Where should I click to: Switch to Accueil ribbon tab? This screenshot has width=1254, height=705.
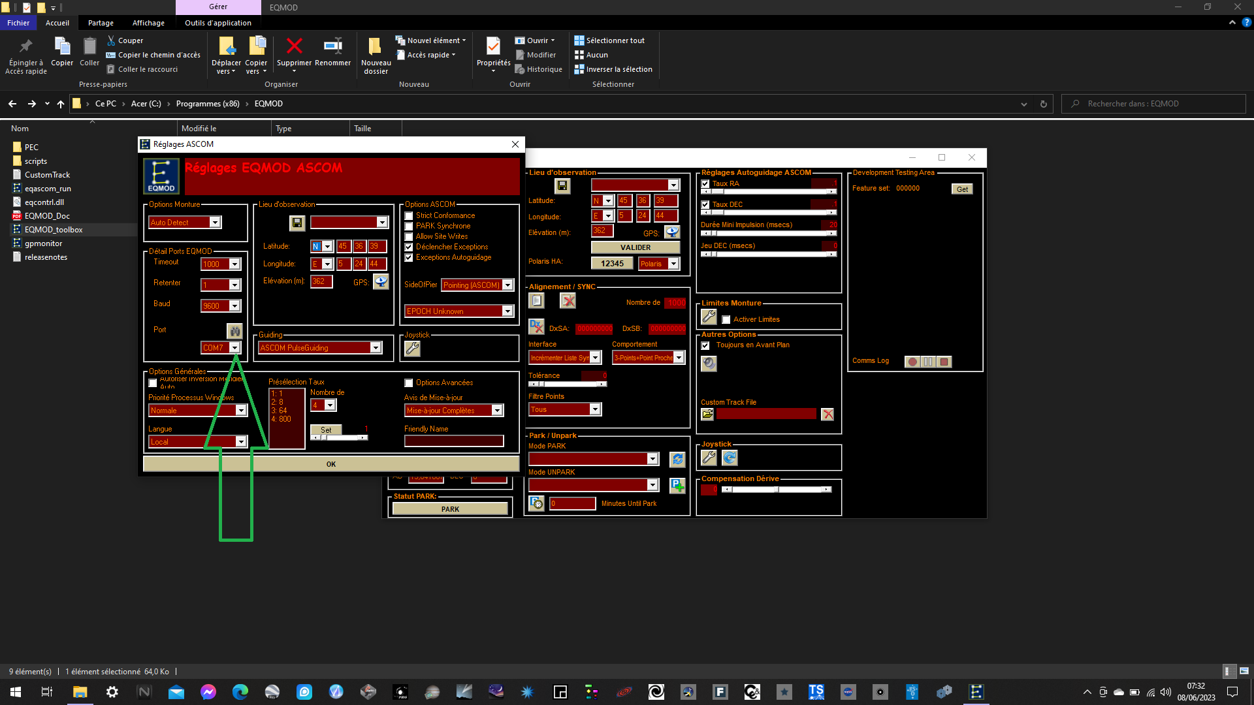[x=57, y=23]
